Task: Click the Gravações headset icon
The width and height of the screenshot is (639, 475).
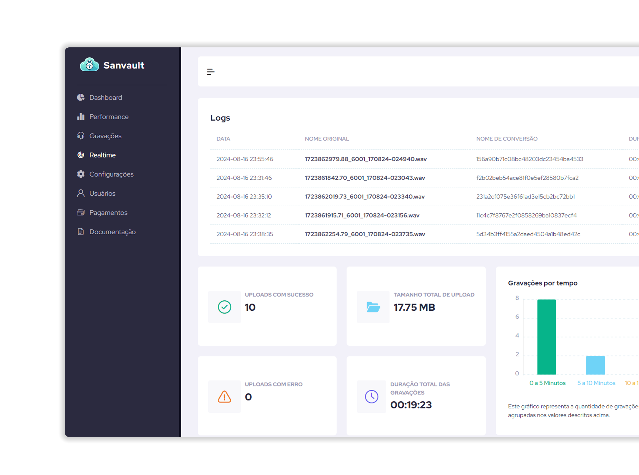Action: point(81,136)
